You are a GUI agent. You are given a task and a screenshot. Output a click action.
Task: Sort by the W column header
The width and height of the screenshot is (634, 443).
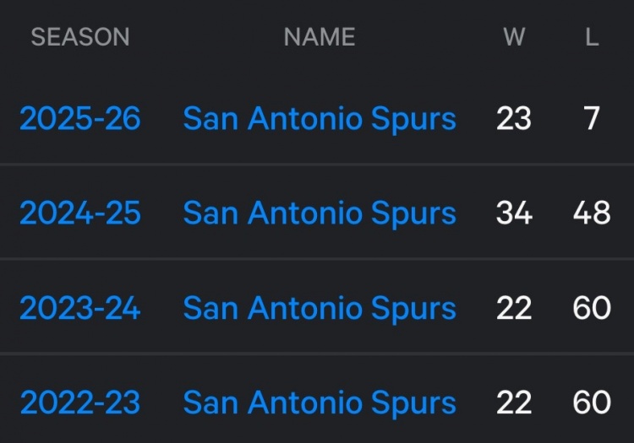514,37
